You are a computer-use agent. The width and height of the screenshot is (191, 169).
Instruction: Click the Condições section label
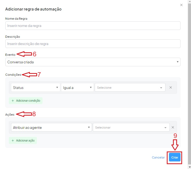[13, 75]
